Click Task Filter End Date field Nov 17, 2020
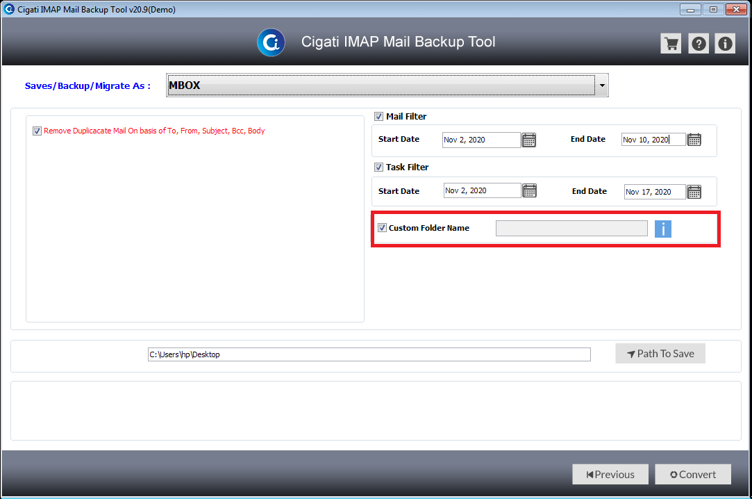Image resolution: width=752 pixels, height=499 pixels. pos(655,192)
